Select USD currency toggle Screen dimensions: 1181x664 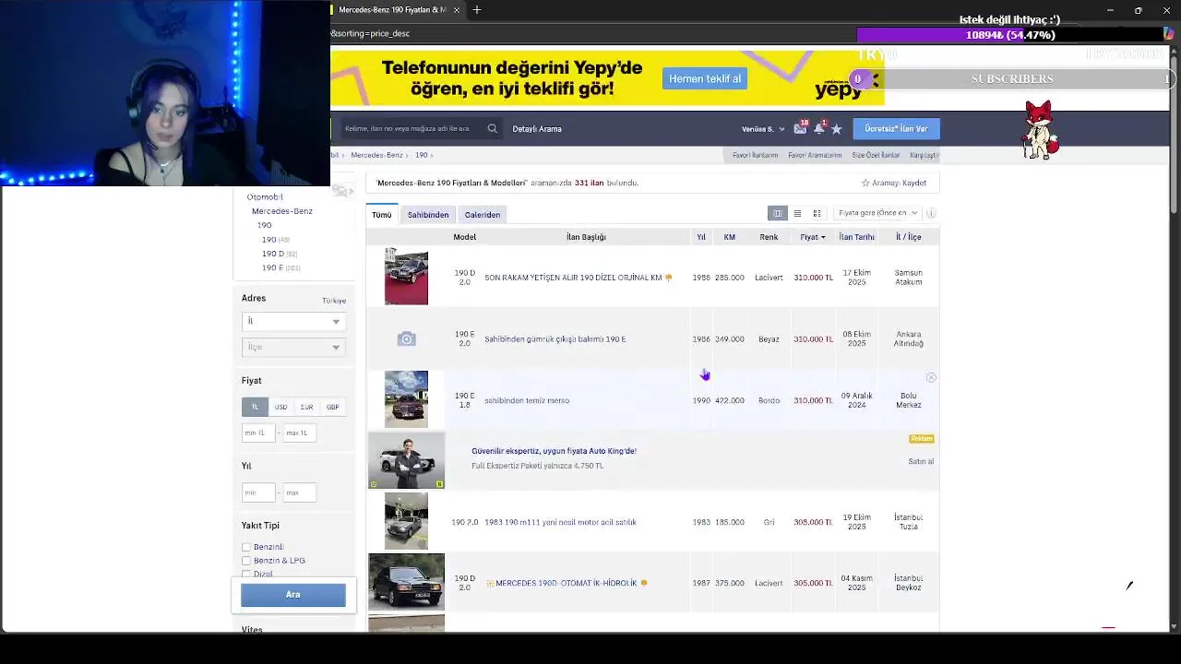click(280, 407)
